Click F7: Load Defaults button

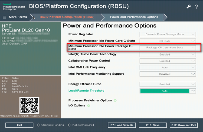122,125
